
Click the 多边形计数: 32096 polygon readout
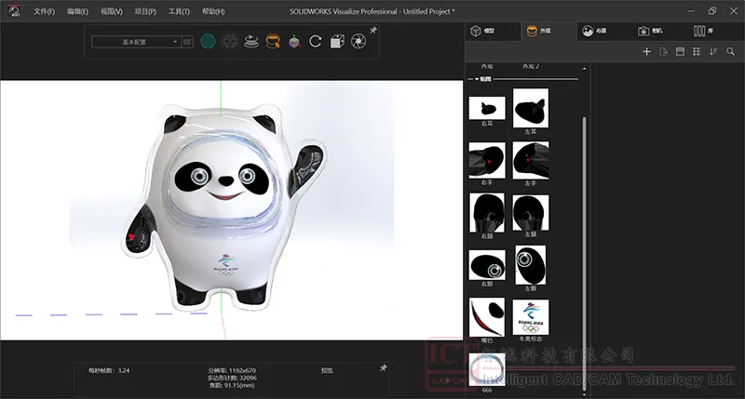(x=232, y=379)
